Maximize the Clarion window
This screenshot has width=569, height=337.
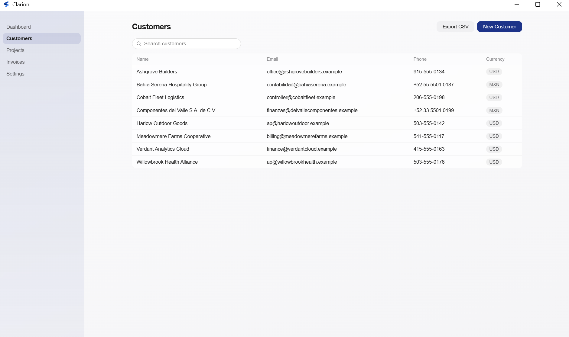pyautogui.click(x=538, y=4)
